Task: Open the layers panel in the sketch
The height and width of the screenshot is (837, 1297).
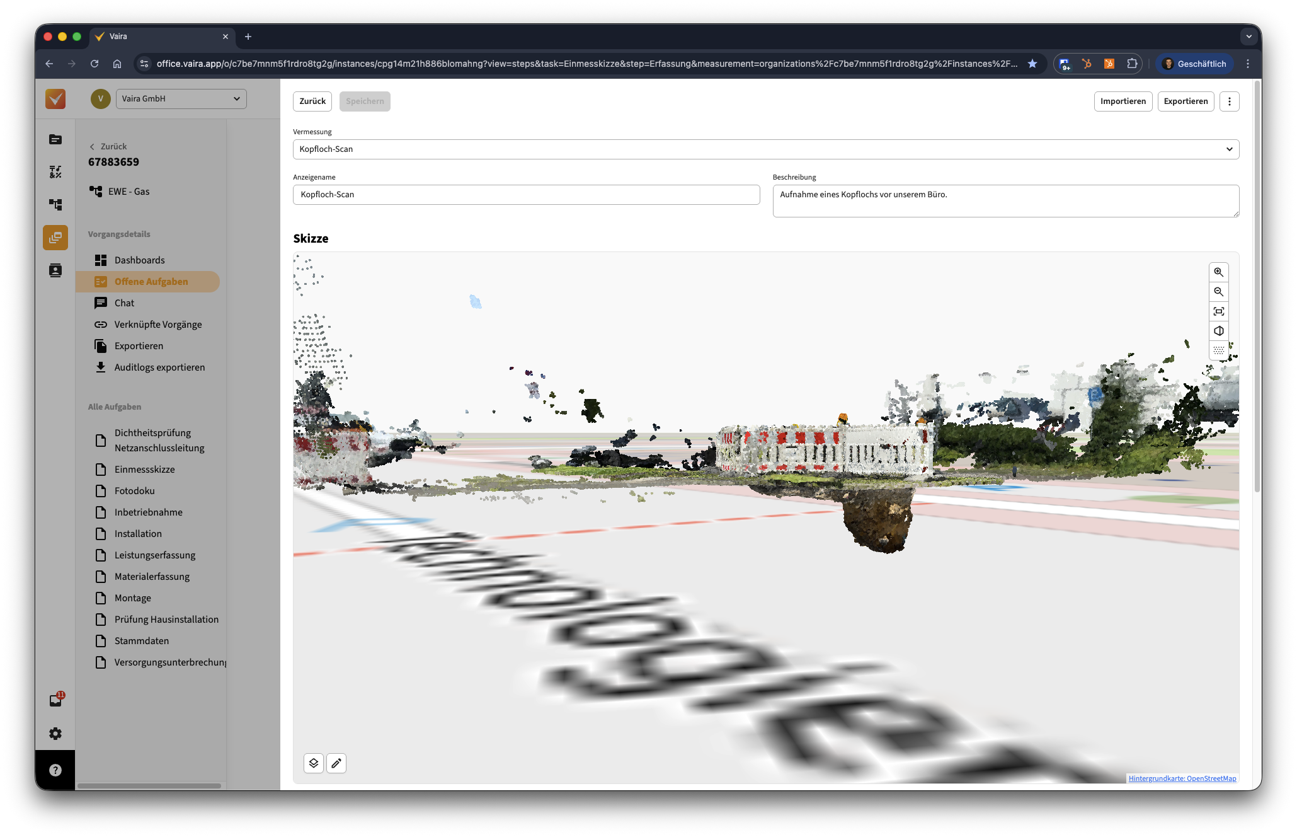Action: [314, 763]
